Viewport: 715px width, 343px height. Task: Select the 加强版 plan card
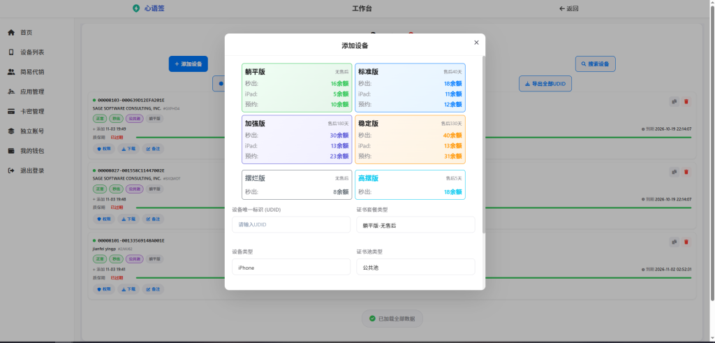click(297, 140)
